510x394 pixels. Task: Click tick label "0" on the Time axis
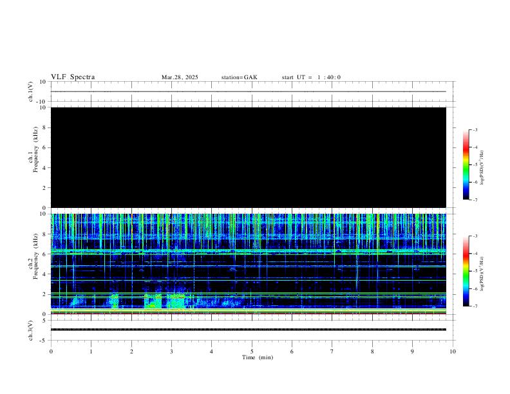(x=51, y=352)
